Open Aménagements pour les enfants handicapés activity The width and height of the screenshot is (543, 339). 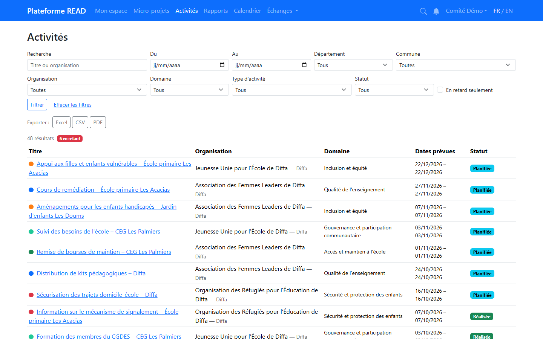click(x=103, y=211)
